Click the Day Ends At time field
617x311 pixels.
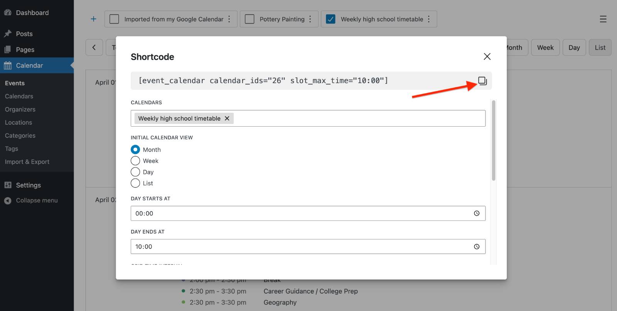308,246
